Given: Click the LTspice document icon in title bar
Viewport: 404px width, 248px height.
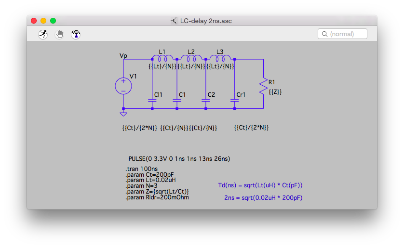Looking at the screenshot, I should tap(174, 21).
